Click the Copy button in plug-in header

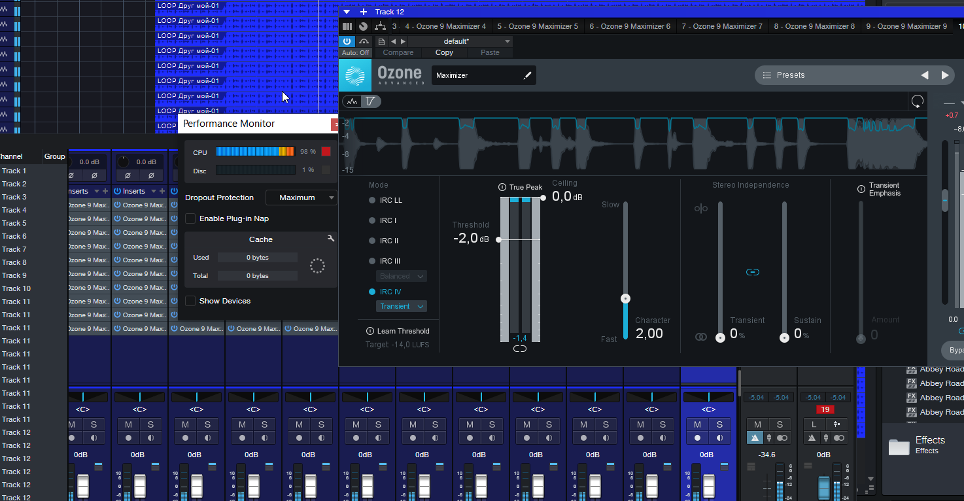444,52
